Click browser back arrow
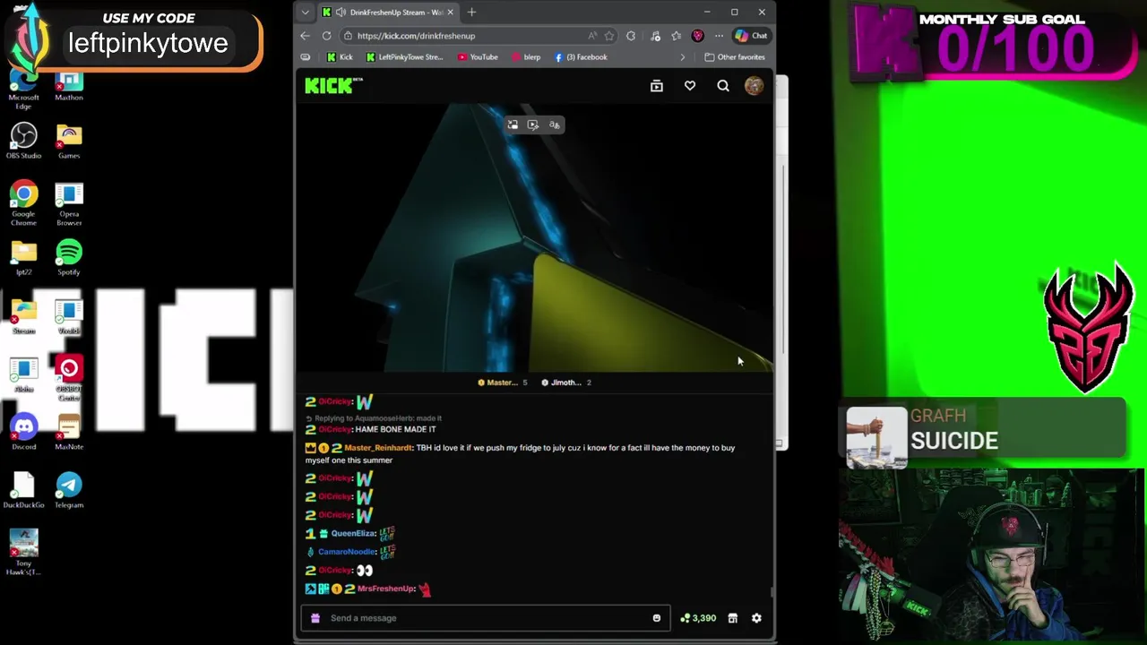1147x645 pixels. (305, 36)
